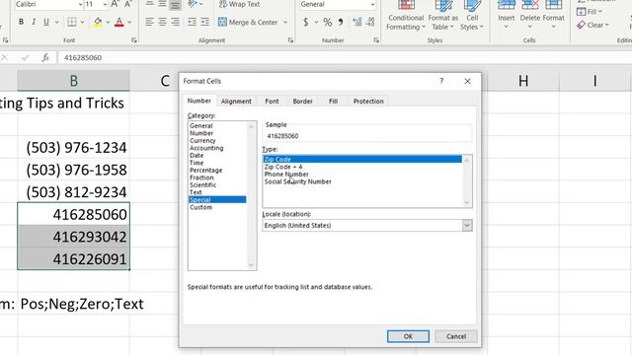The width and height of the screenshot is (632, 355).
Task: Open Calibri font name dropdown
Action: tap(80, 4)
